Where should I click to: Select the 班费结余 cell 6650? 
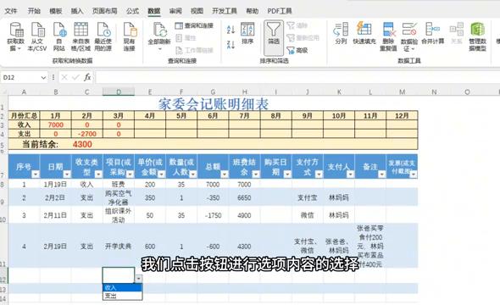(x=244, y=197)
